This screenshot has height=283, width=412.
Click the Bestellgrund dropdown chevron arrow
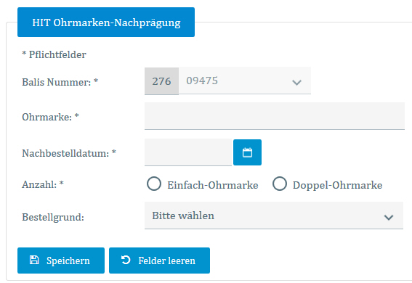[389, 217]
